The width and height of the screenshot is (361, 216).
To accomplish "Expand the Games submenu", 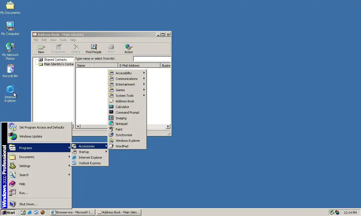I will pyautogui.click(x=127, y=90).
